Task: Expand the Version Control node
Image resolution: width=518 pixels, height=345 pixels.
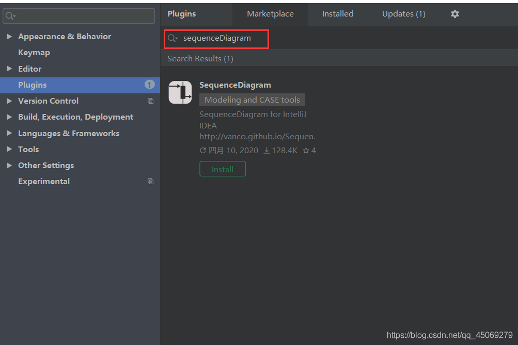Action: 9,101
